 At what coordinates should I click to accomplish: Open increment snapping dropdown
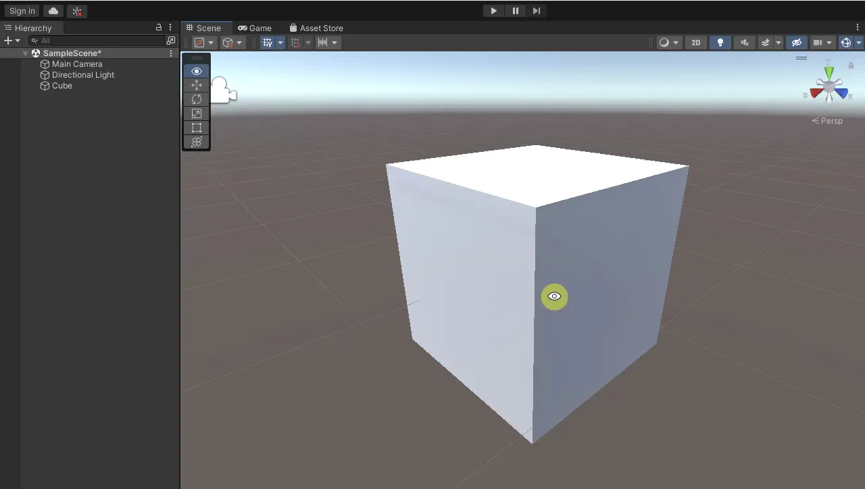[x=328, y=43]
